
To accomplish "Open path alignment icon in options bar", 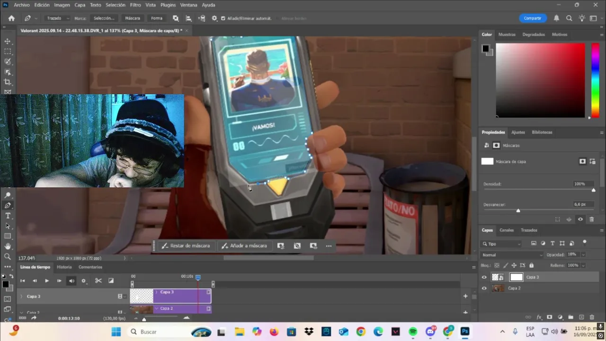I will (188, 18).
